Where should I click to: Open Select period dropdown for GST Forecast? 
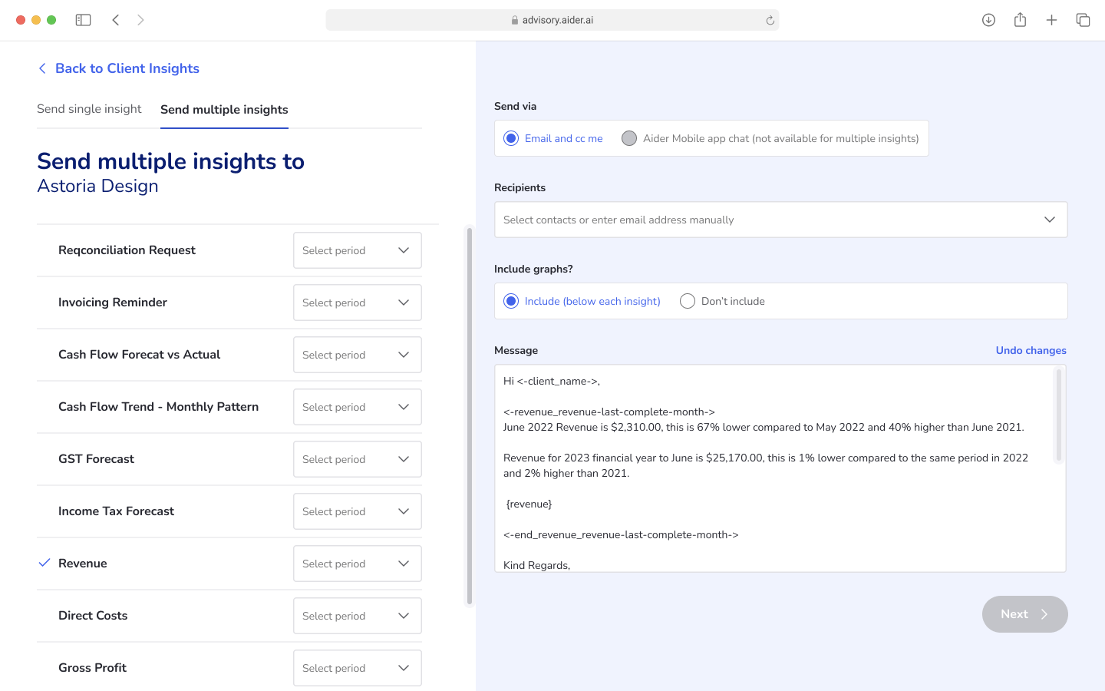click(358, 459)
